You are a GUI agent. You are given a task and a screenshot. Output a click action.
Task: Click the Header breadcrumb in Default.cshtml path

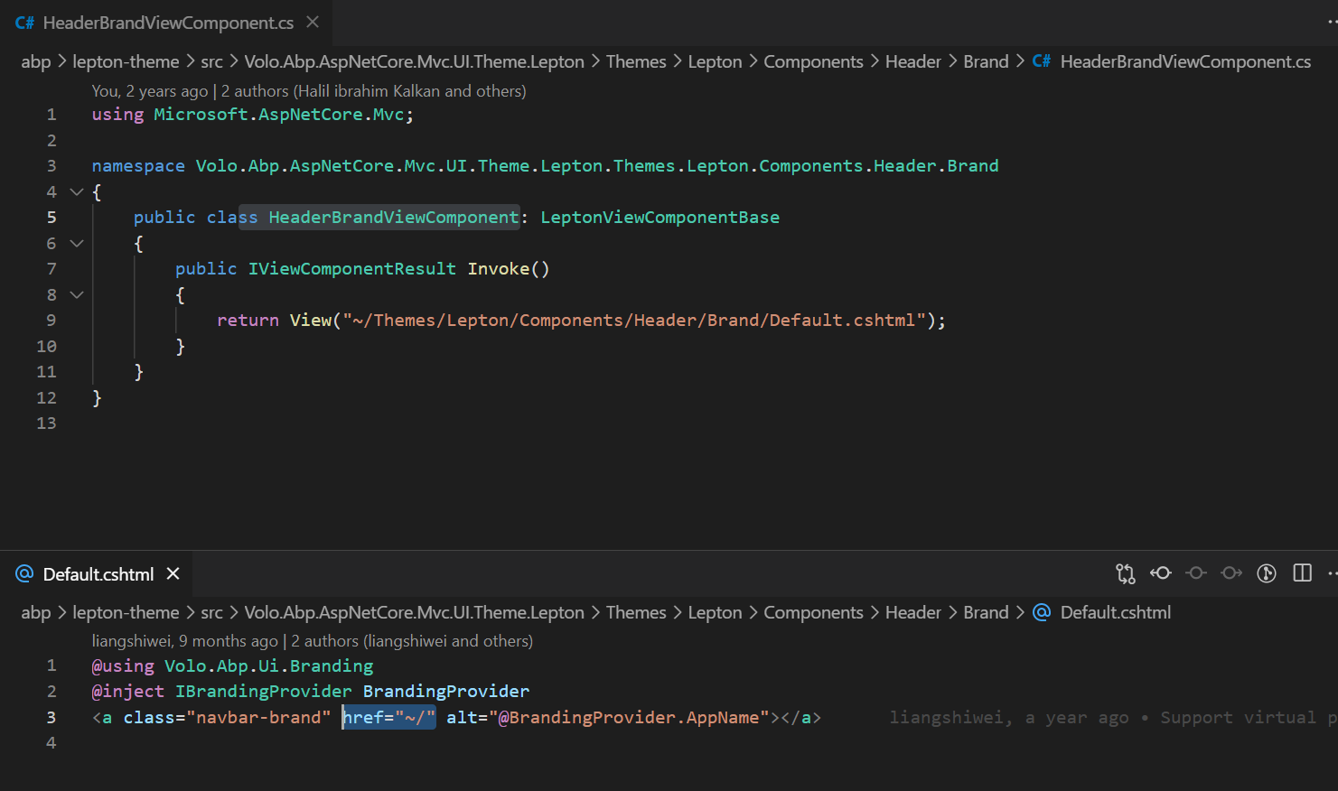click(x=912, y=612)
